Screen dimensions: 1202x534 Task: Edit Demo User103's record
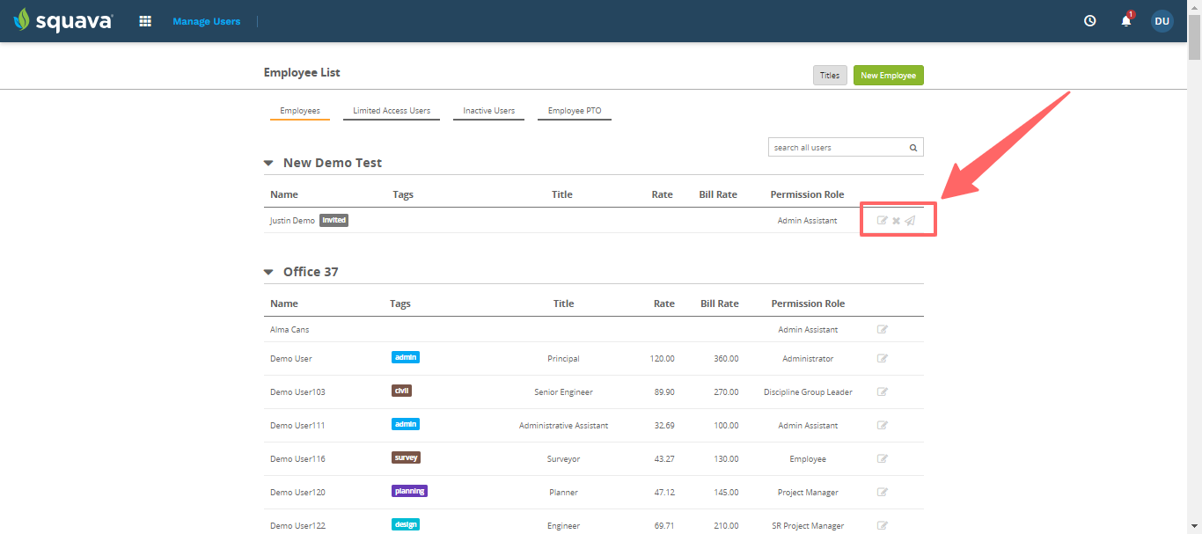click(883, 392)
